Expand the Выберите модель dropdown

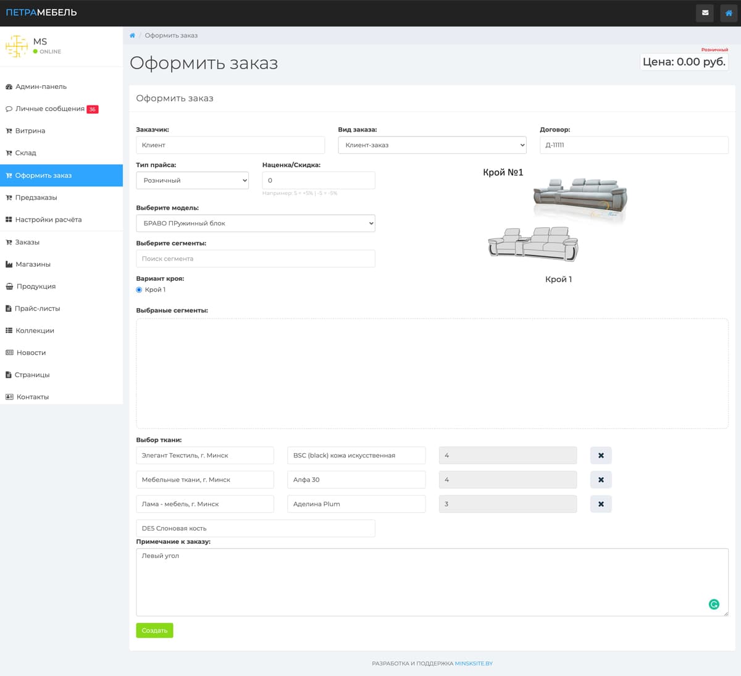pos(256,223)
